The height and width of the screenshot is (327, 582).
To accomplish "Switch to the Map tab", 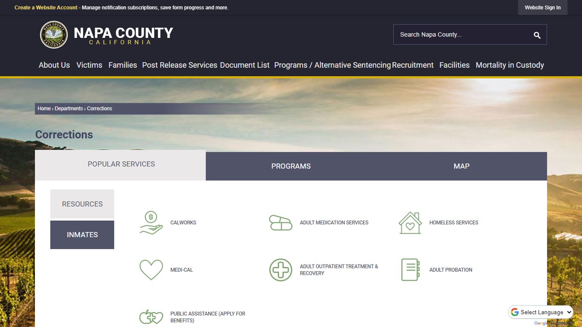I will tap(461, 166).
